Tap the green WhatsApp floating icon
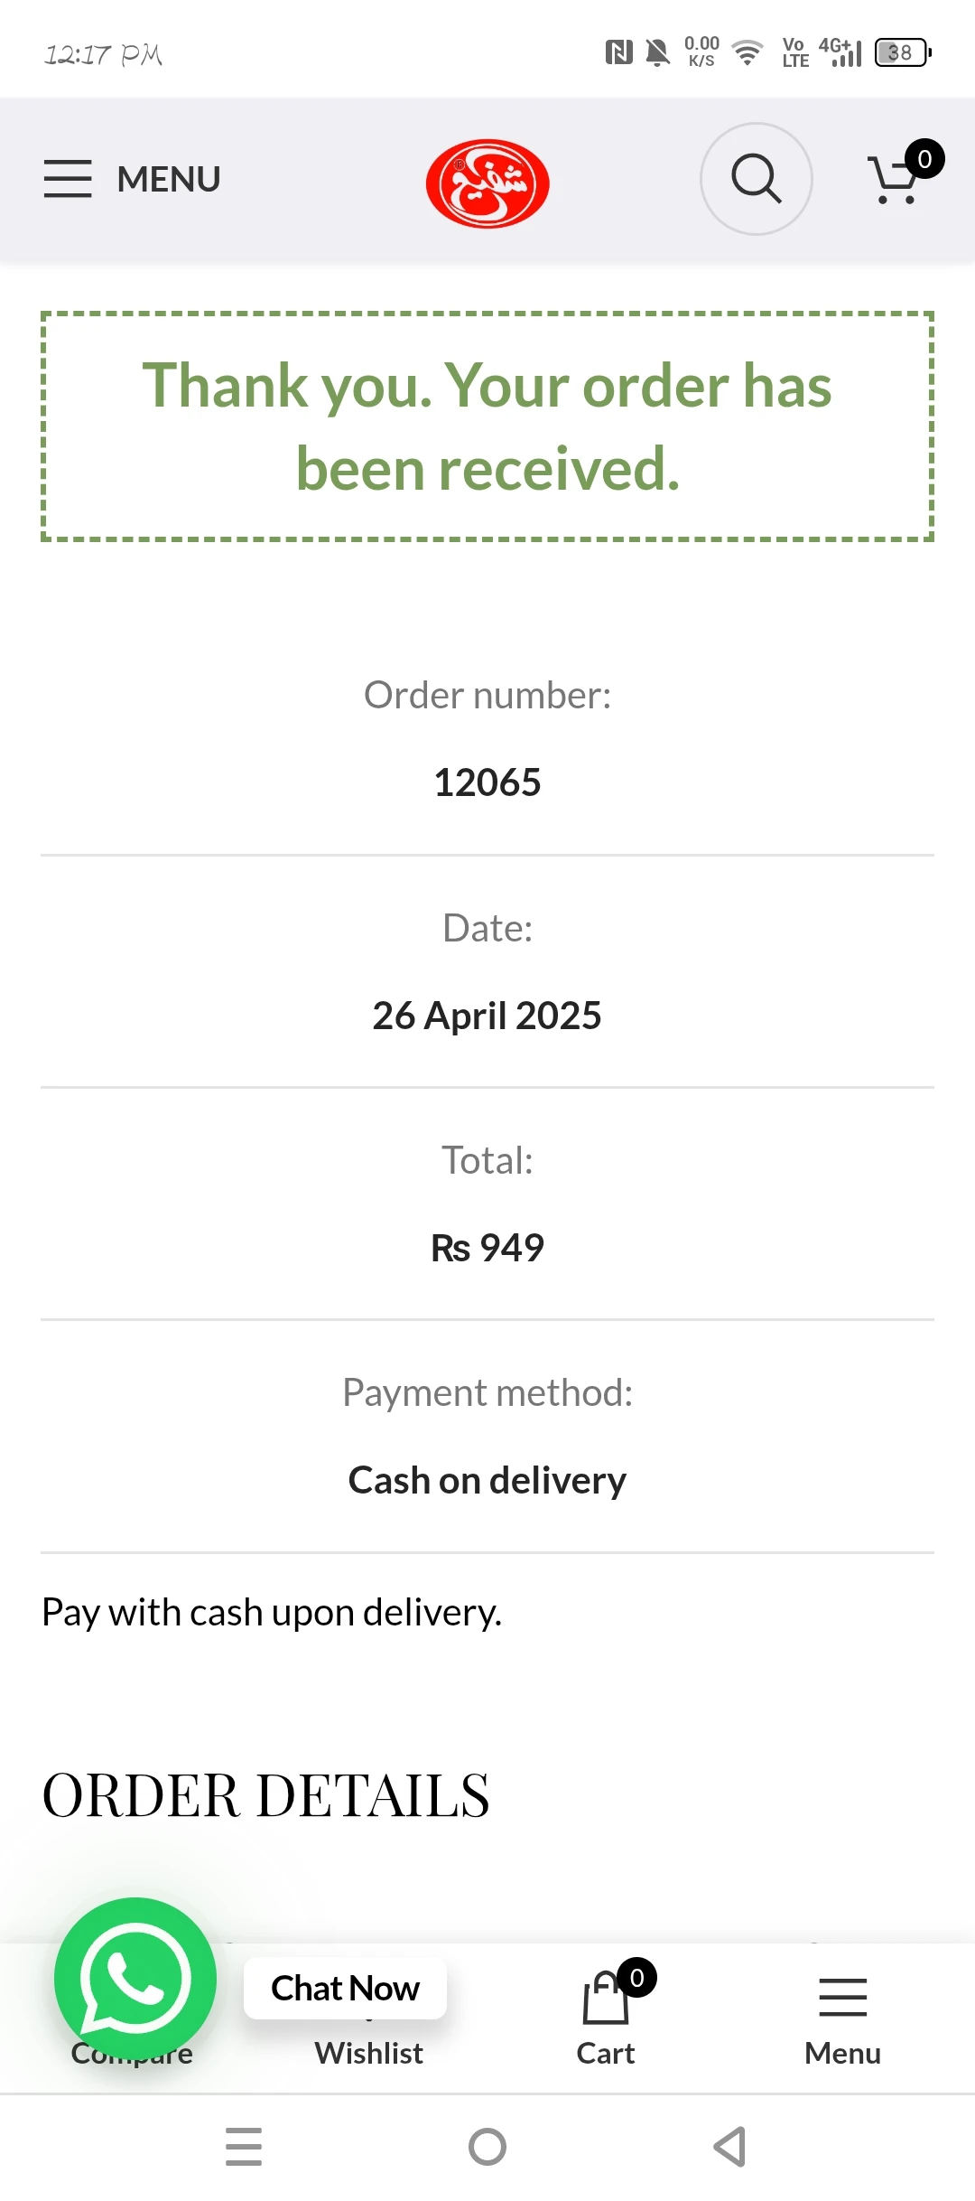The image size is (975, 2201). click(135, 1979)
